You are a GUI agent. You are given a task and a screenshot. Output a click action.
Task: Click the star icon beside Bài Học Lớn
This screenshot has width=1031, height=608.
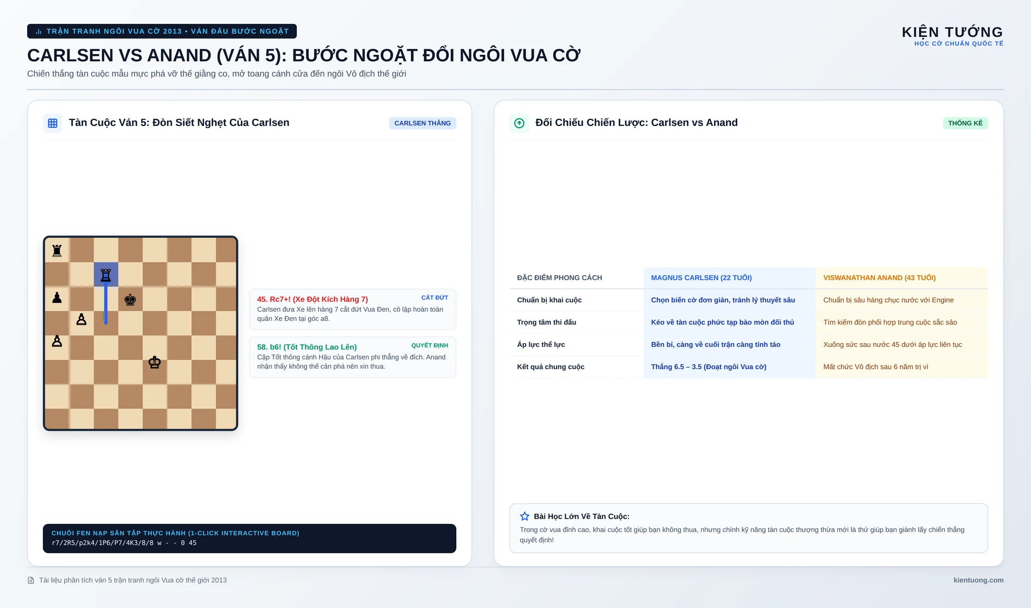525,516
